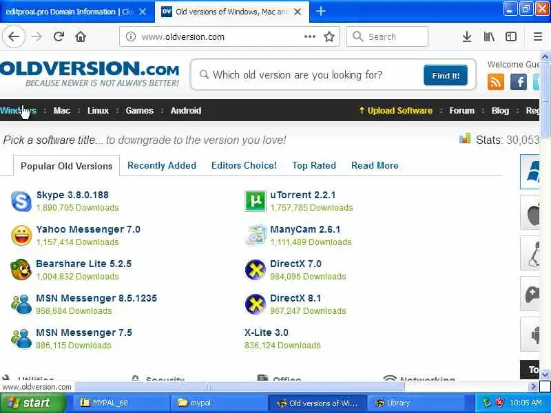Image resolution: width=551 pixels, height=413 pixels.
Task: Open the Windows Start button
Action: 32,403
